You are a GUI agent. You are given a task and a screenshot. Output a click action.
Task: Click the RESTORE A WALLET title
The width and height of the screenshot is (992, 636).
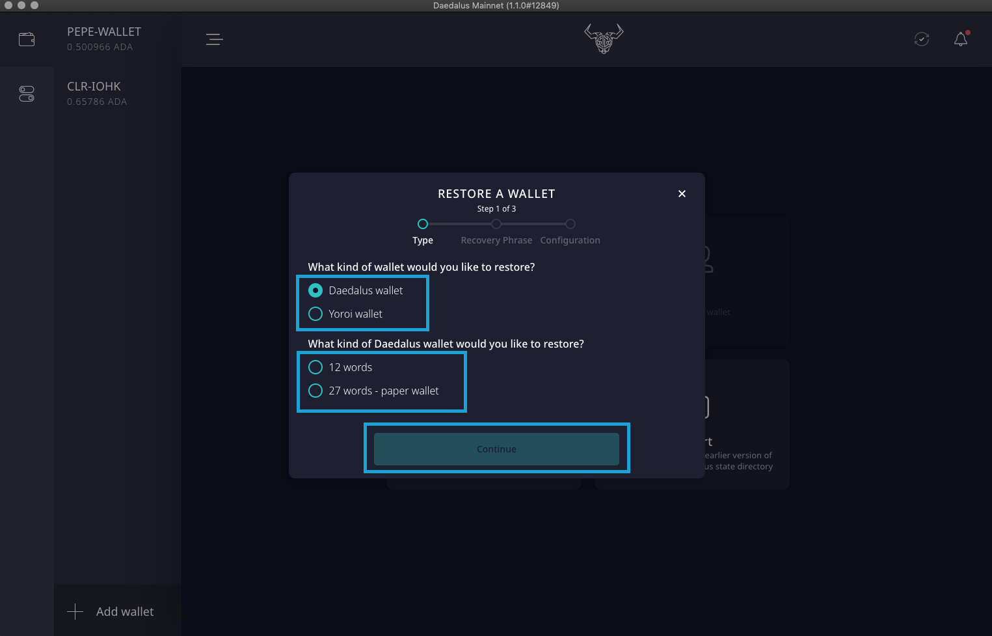496,193
